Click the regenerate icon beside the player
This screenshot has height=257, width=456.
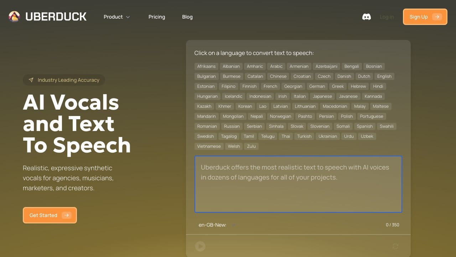point(395,246)
